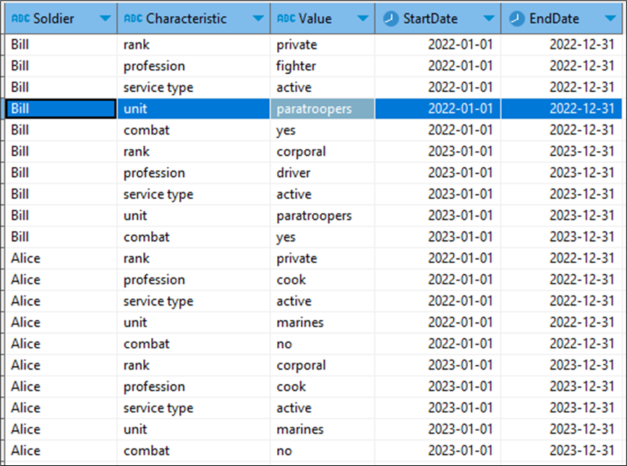This screenshot has height=466, width=627.
Task: Click the ABC icon beside Characteristic header
Action: (133, 19)
